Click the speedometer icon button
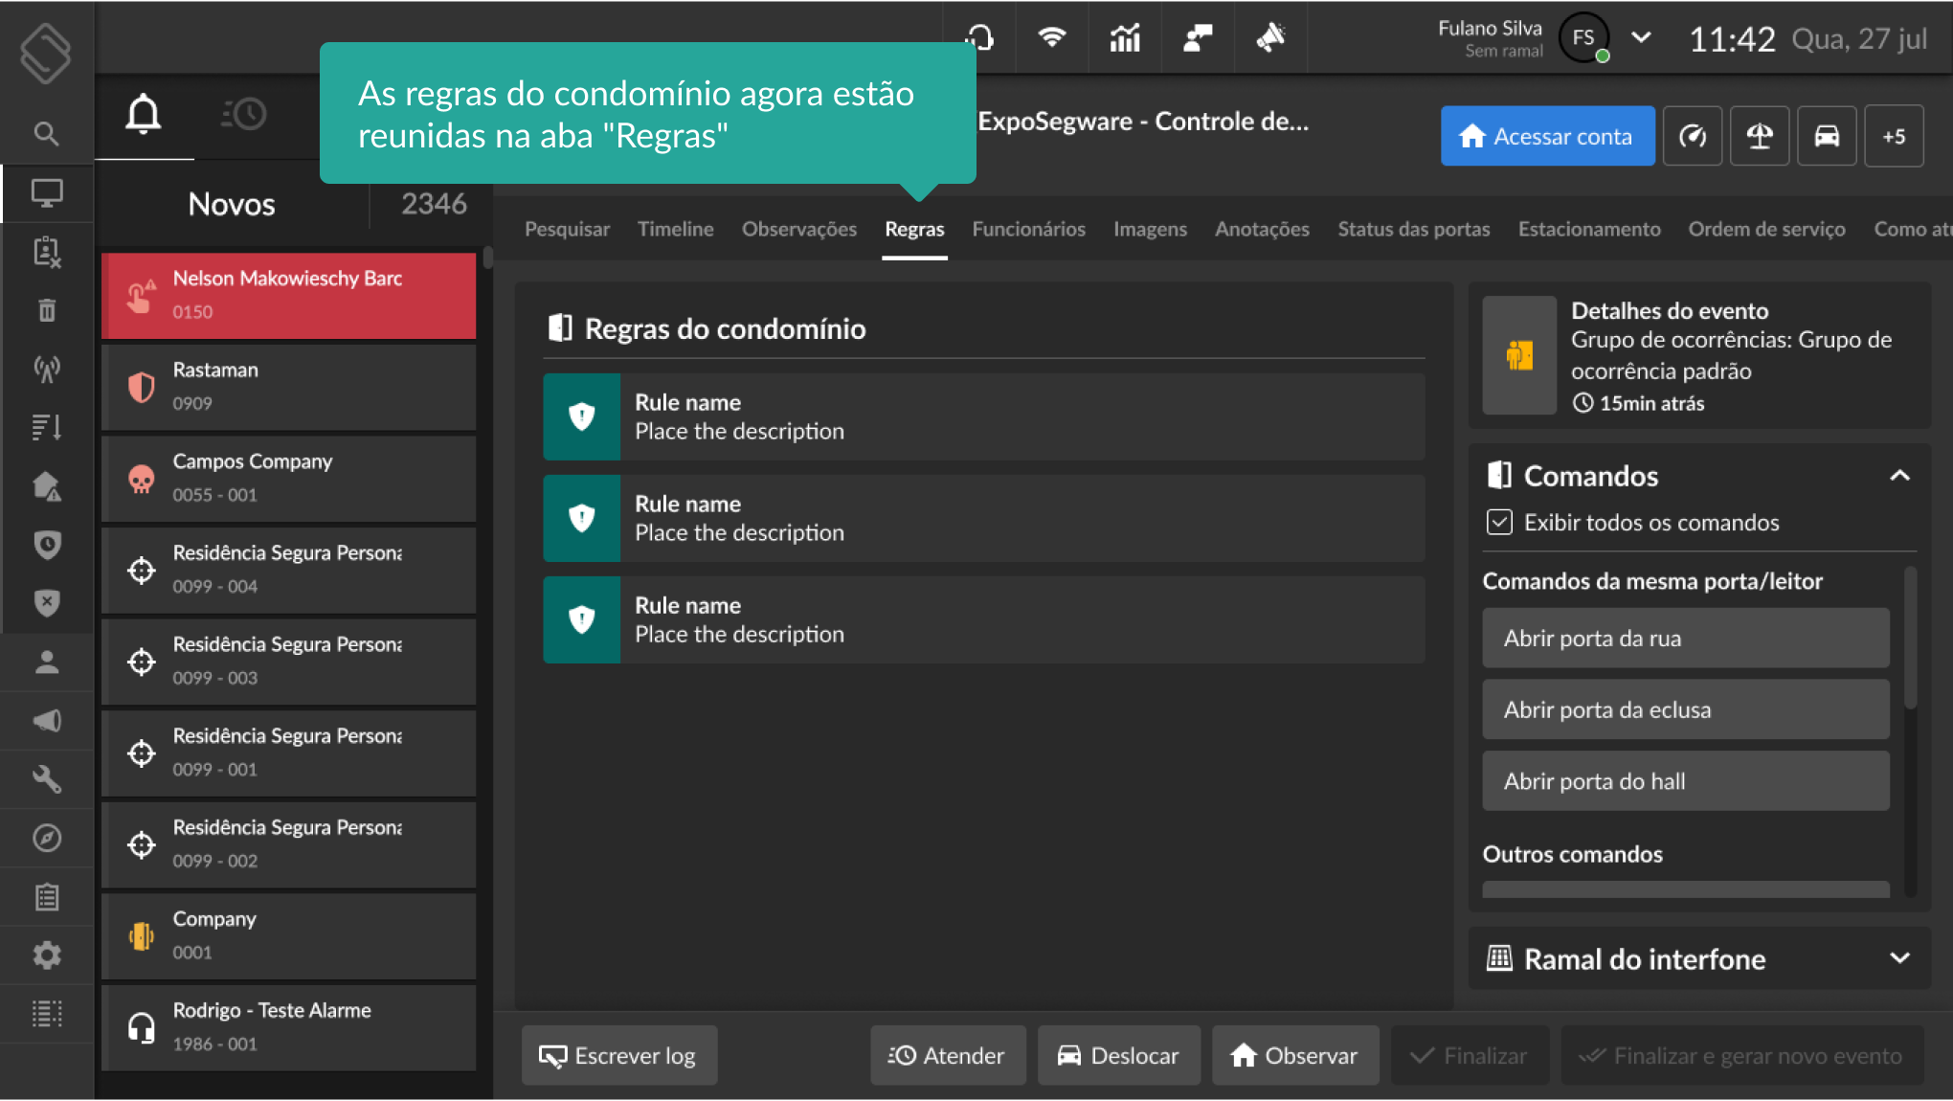The height and width of the screenshot is (1101, 1953). pyautogui.click(x=1692, y=136)
